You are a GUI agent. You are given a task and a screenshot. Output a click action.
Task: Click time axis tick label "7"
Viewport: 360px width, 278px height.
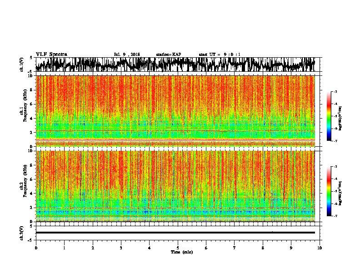235,248
